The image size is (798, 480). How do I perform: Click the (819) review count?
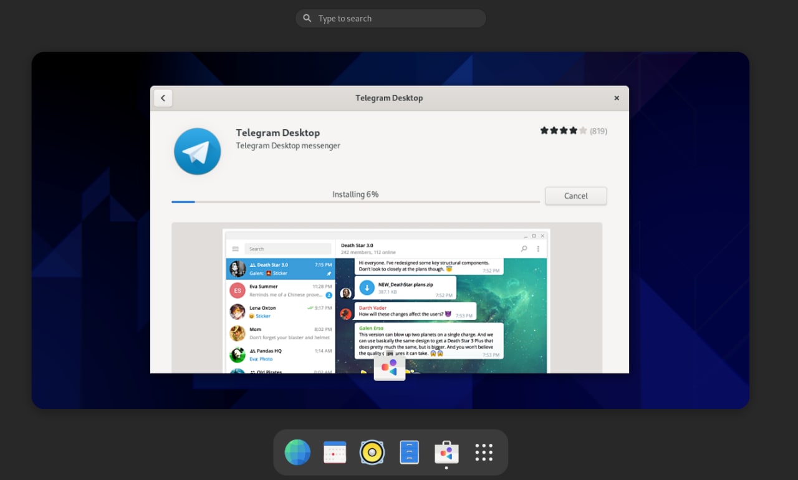(598, 131)
